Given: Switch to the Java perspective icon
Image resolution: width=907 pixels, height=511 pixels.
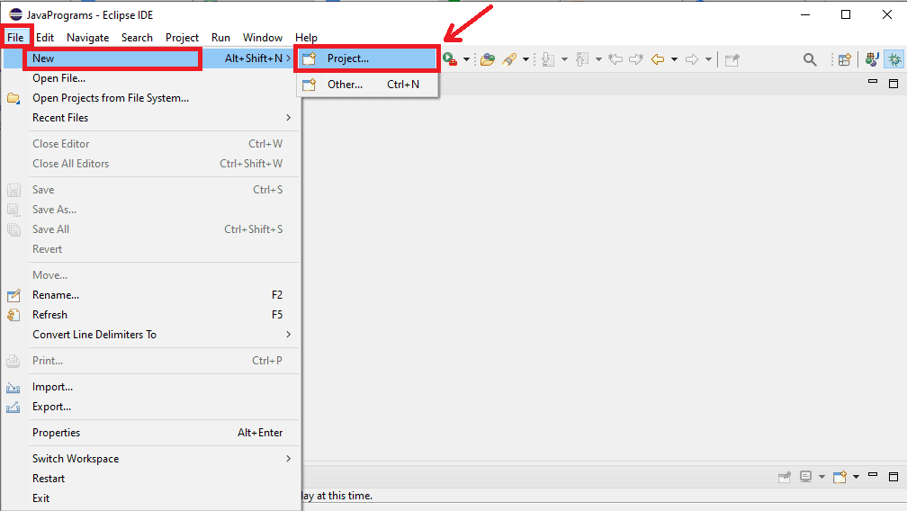Looking at the screenshot, I should pos(872,59).
